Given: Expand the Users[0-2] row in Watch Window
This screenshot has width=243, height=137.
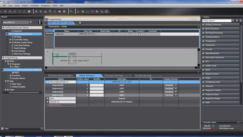Looking at the screenshot, I should pyautogui.click(x=47, y=102).
